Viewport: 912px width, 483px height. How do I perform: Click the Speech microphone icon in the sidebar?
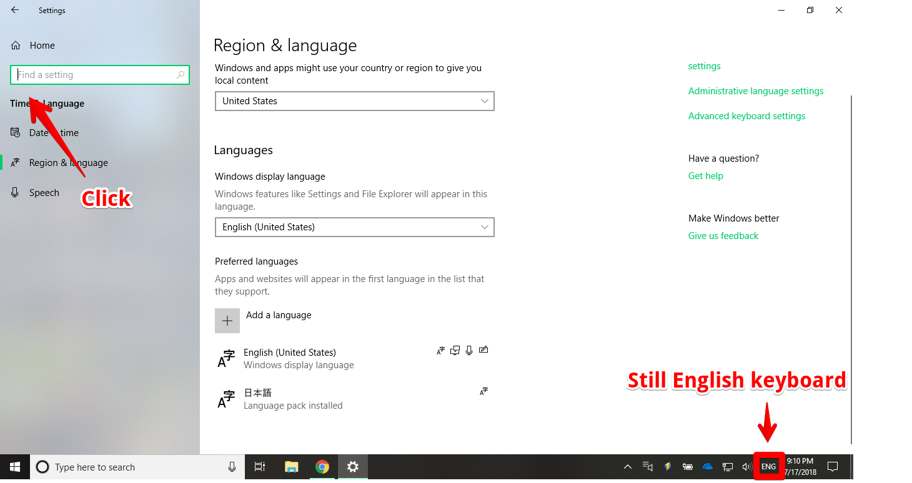coord(15,192)
